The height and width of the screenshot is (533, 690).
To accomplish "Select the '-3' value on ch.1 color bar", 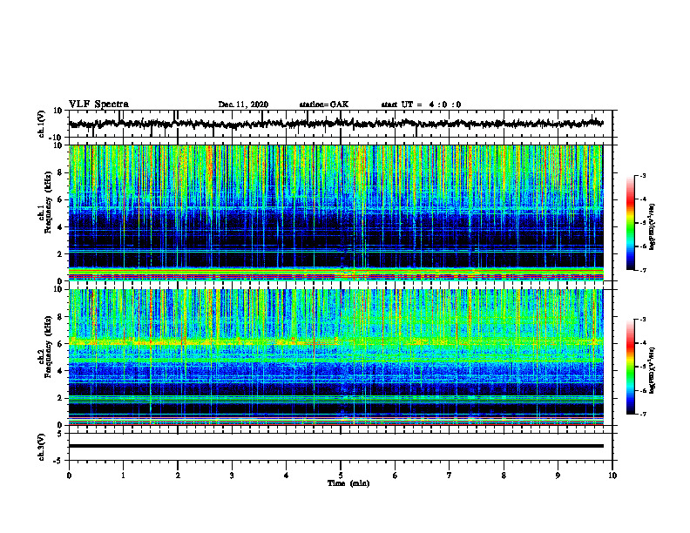I will pyautogui.click(x=642, y=175).
